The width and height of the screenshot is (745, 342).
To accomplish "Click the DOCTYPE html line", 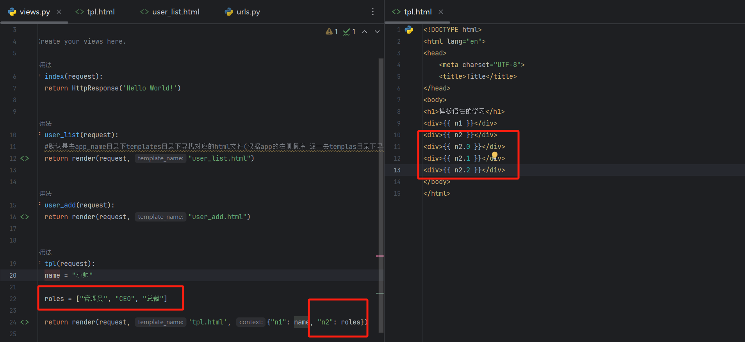I will point(453,30).
